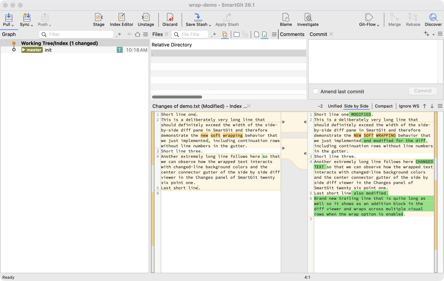Viewport: 444px width, 281px height.
Task: Discard changes using the Discard icon
Action: (170, 17)
